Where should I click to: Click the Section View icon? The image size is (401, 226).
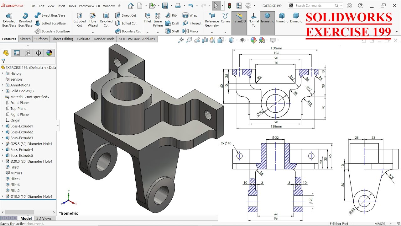coord(205,40)
